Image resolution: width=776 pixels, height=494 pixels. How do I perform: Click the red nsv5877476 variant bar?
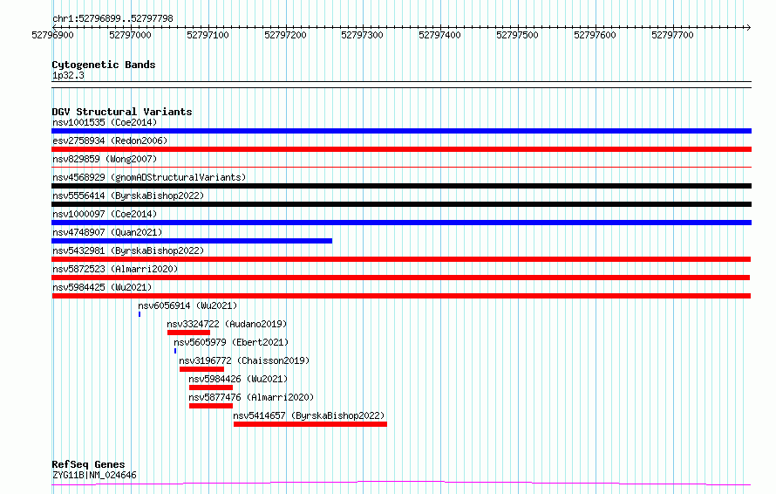[x=211, y=406]
